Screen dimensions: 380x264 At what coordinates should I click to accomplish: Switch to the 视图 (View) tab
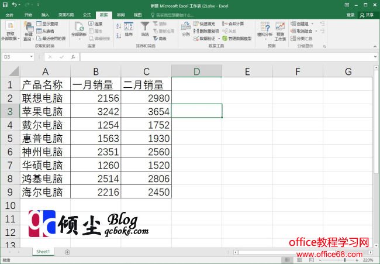click(137, 15)
